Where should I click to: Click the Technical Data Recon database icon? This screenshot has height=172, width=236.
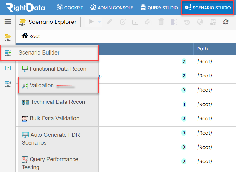[x=25, y=102]
